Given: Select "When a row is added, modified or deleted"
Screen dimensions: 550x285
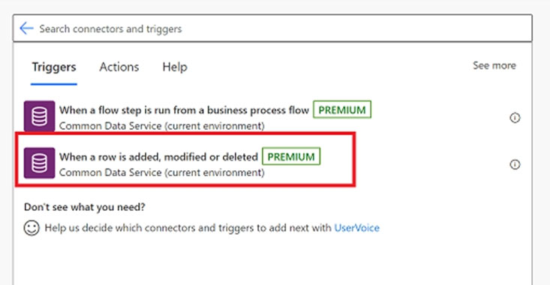Looking at the screenshot, I should [158, 157].
